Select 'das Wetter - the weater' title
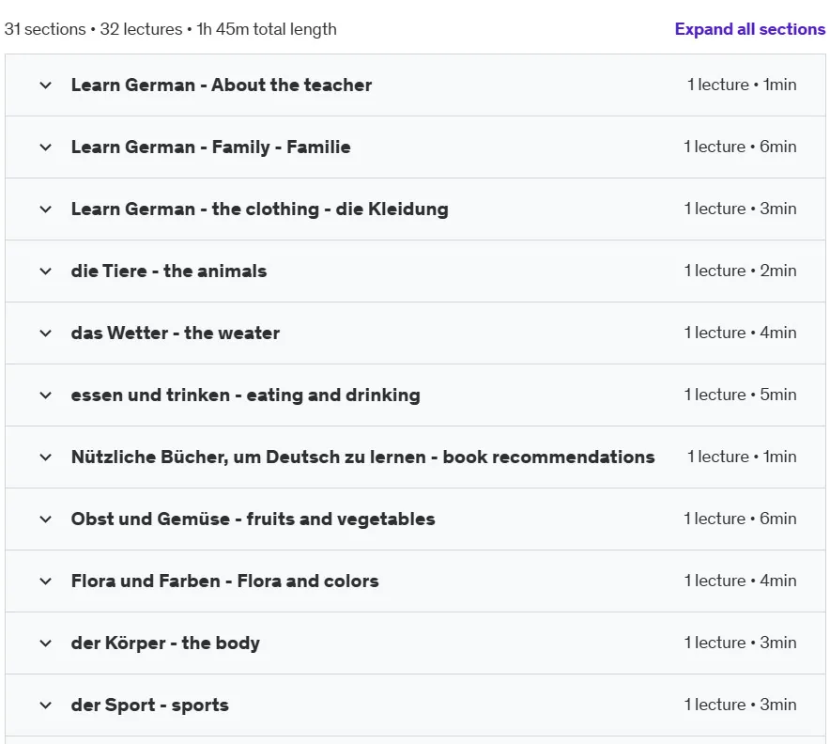Screen dimensions: 830x744 pos(176,333)
